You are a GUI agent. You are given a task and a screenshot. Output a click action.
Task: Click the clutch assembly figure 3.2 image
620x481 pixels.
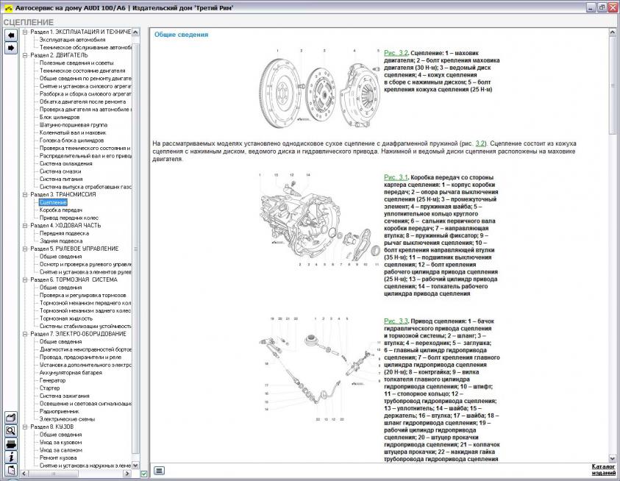pyautogui.click(x=319, y=90)
